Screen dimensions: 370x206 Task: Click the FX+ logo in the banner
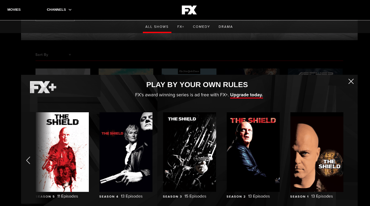43,87
